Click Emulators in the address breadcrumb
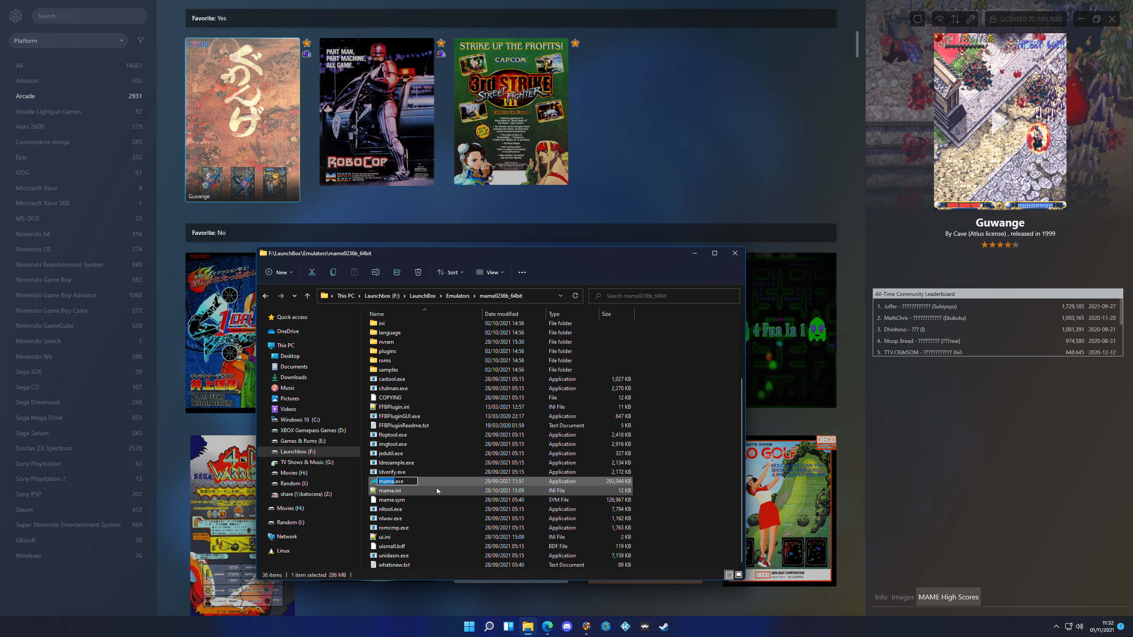Image resolution: width=1133 pixels, height=637 pixels. 458,295
